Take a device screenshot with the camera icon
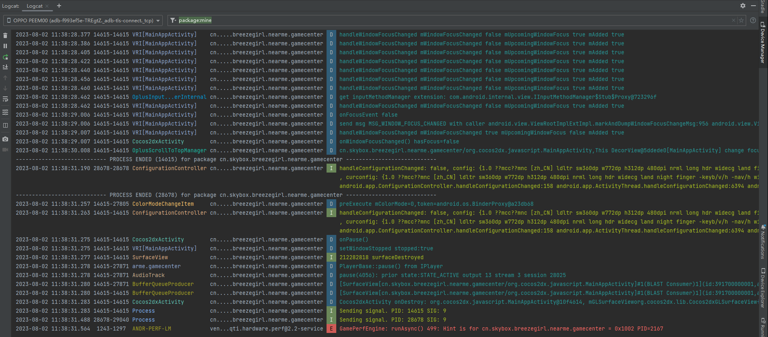Screen dimensions: 768x337 click(5, 139)
